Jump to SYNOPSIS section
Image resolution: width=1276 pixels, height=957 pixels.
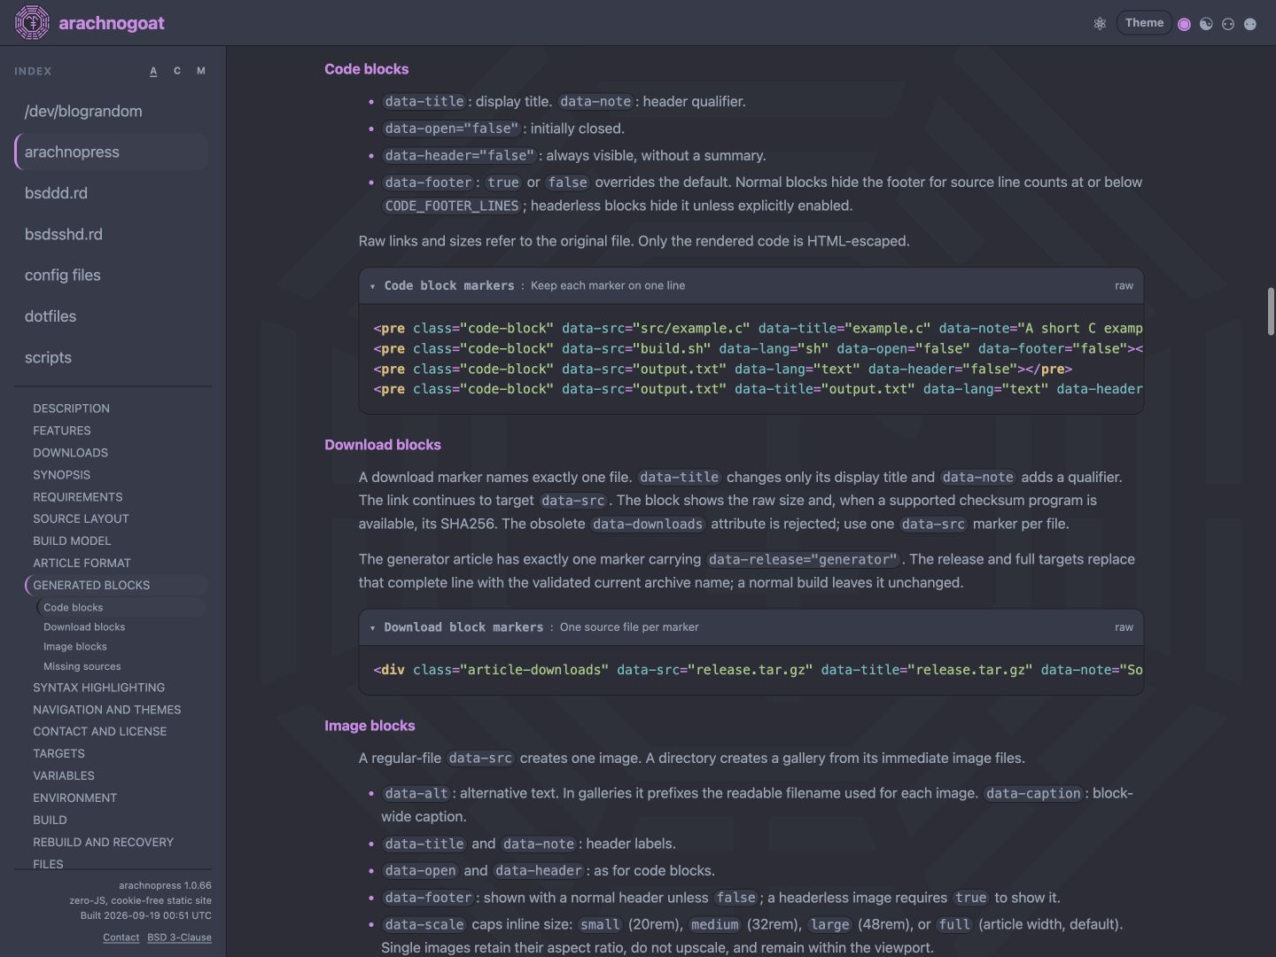pyautogui.click(x=61, y=475)
